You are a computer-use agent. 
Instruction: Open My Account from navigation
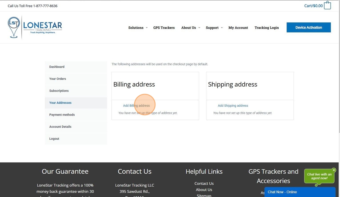pyautogui.click(x=238, y=28)
